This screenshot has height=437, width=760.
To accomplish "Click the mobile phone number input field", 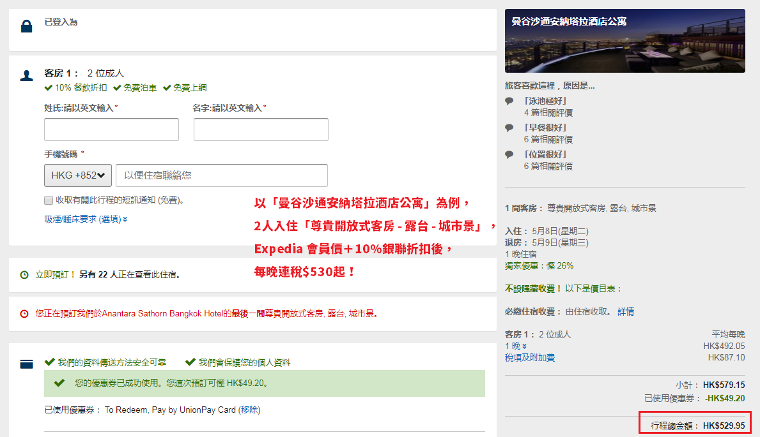I will tap(222, 175).
